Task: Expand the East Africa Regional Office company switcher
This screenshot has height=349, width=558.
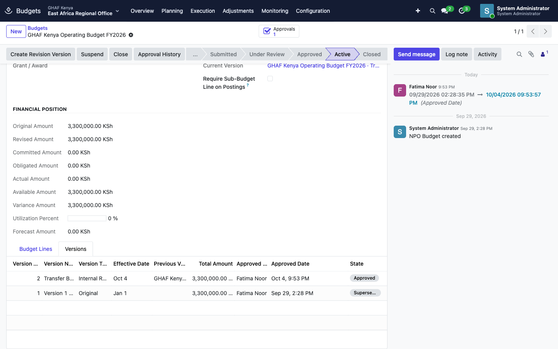Action: pos(84,11)
